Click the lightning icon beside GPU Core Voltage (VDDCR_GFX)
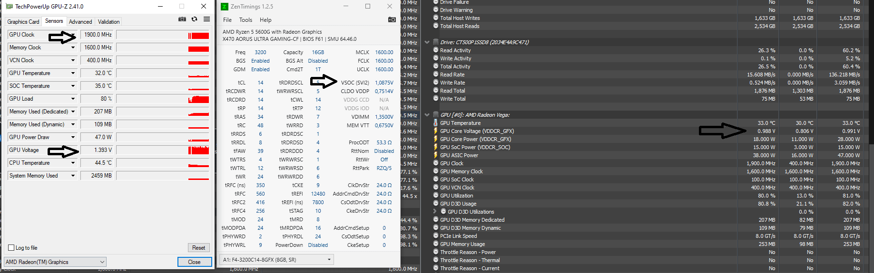This screenshot has width=874, height=273. click(435, 131)
